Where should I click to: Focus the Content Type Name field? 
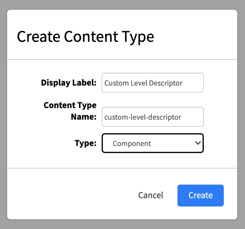coord(153,117)
